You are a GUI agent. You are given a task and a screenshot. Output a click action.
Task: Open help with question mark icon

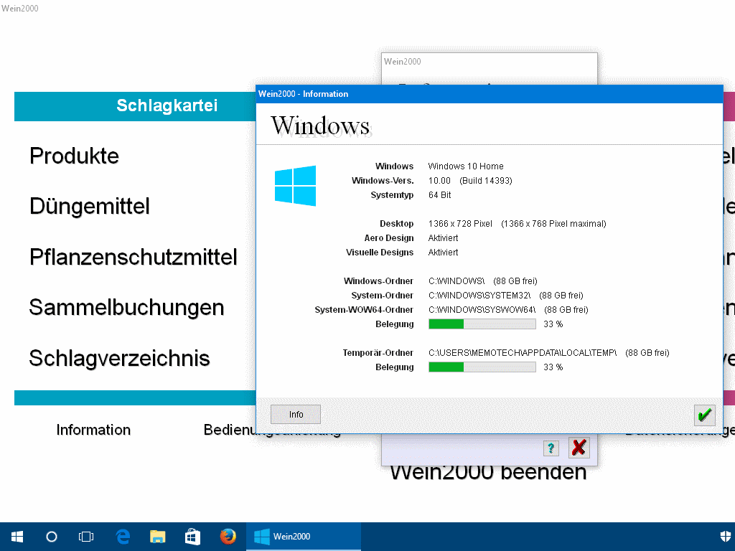551,448
